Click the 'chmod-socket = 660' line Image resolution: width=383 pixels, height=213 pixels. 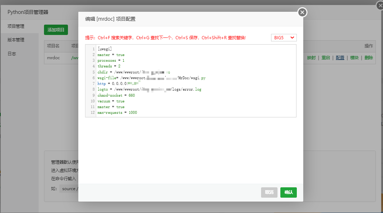(x=116, y=95)
